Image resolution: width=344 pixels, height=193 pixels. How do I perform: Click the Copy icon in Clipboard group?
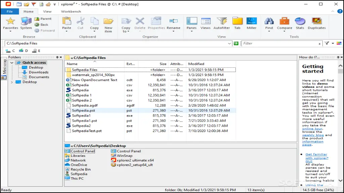94,21
